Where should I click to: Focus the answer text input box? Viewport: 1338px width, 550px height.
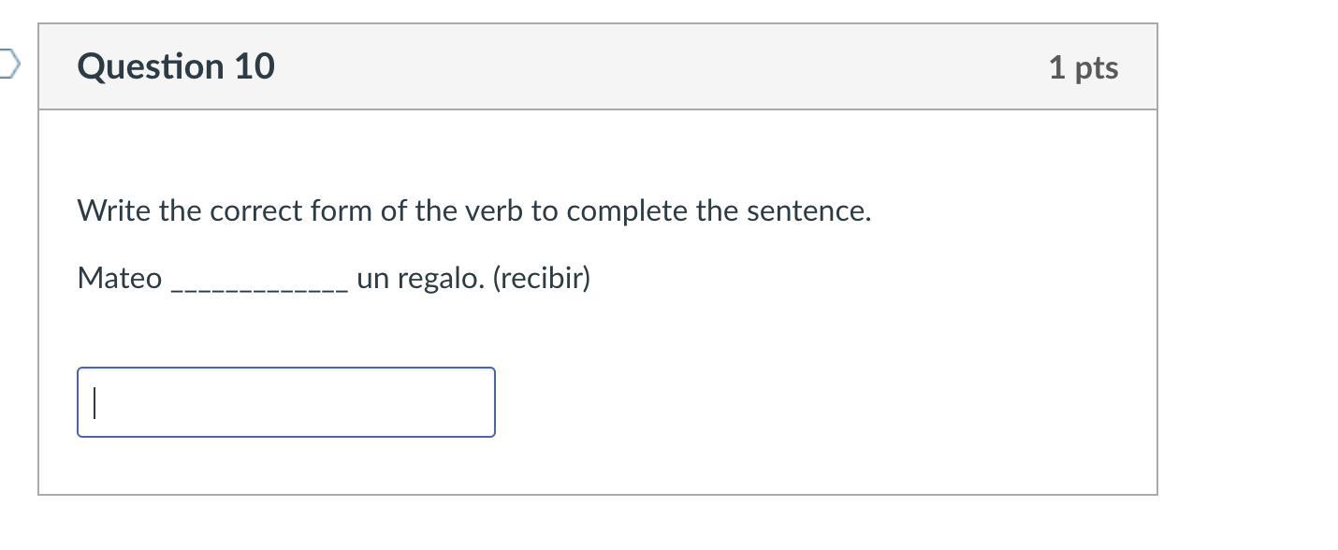pyautogui.click(x=285, y=402)
